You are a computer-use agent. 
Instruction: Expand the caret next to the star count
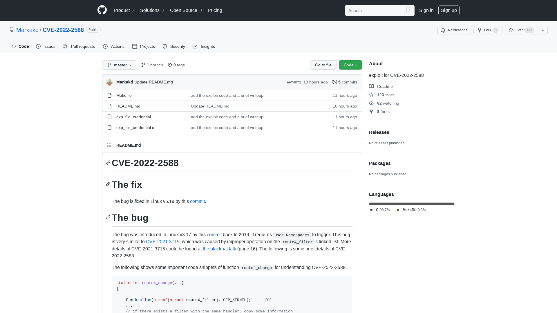click(x=542, y=30)
